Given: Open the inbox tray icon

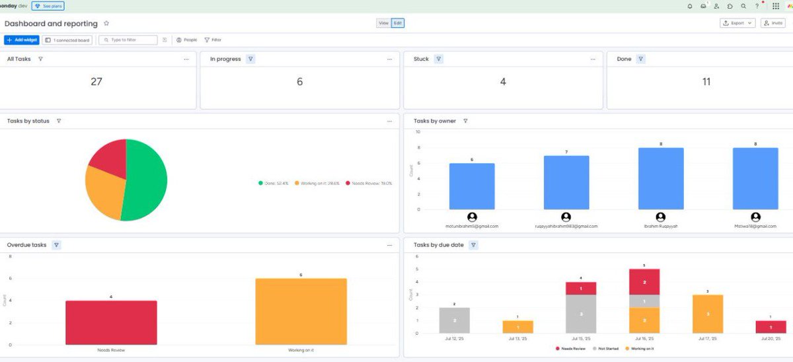Looking at the screenshot, I should pos(703,6).
